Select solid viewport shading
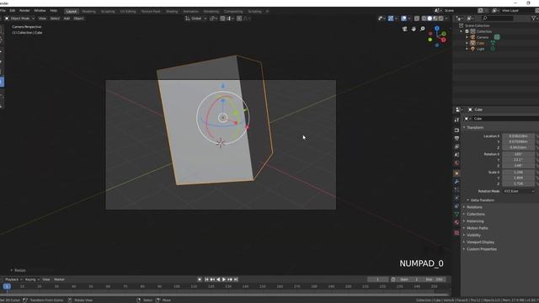The height and width of the screenshot is (303, 539). [x=430, y=19]
